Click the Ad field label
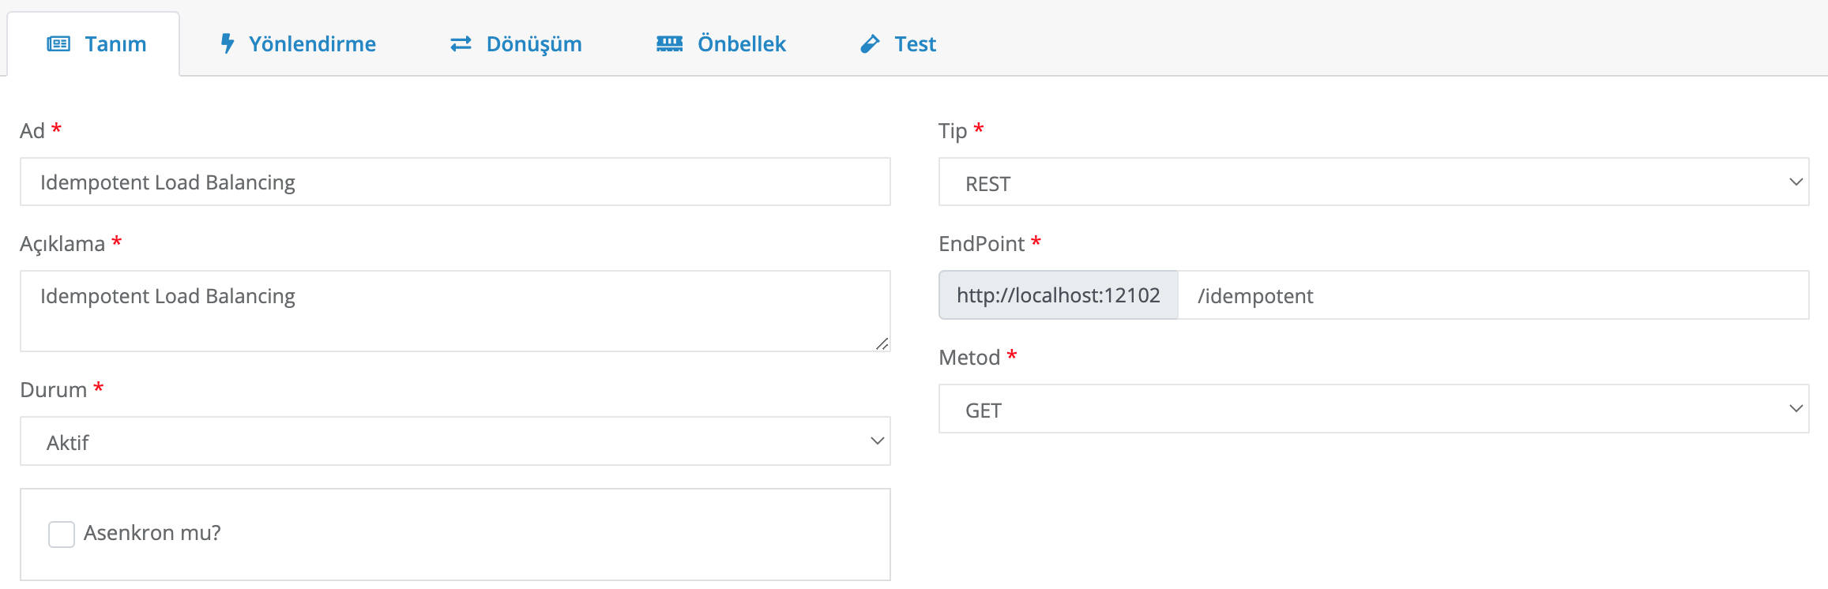This screenshot has height=589, width=1828. (32, 131)
